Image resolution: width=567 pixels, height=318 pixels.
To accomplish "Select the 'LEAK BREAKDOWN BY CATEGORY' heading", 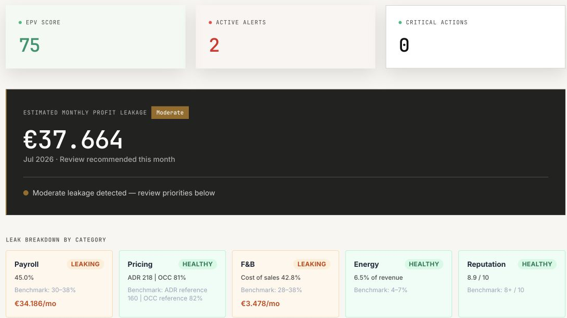I will (x=56, y=239).
